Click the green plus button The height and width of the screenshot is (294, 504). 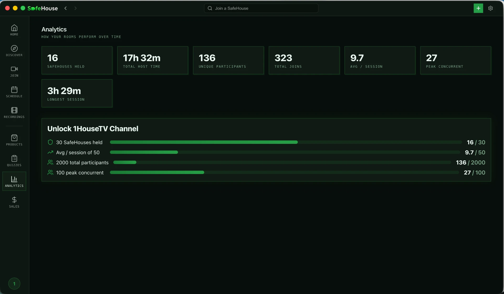pyautogui.click(x=478, y=8)
